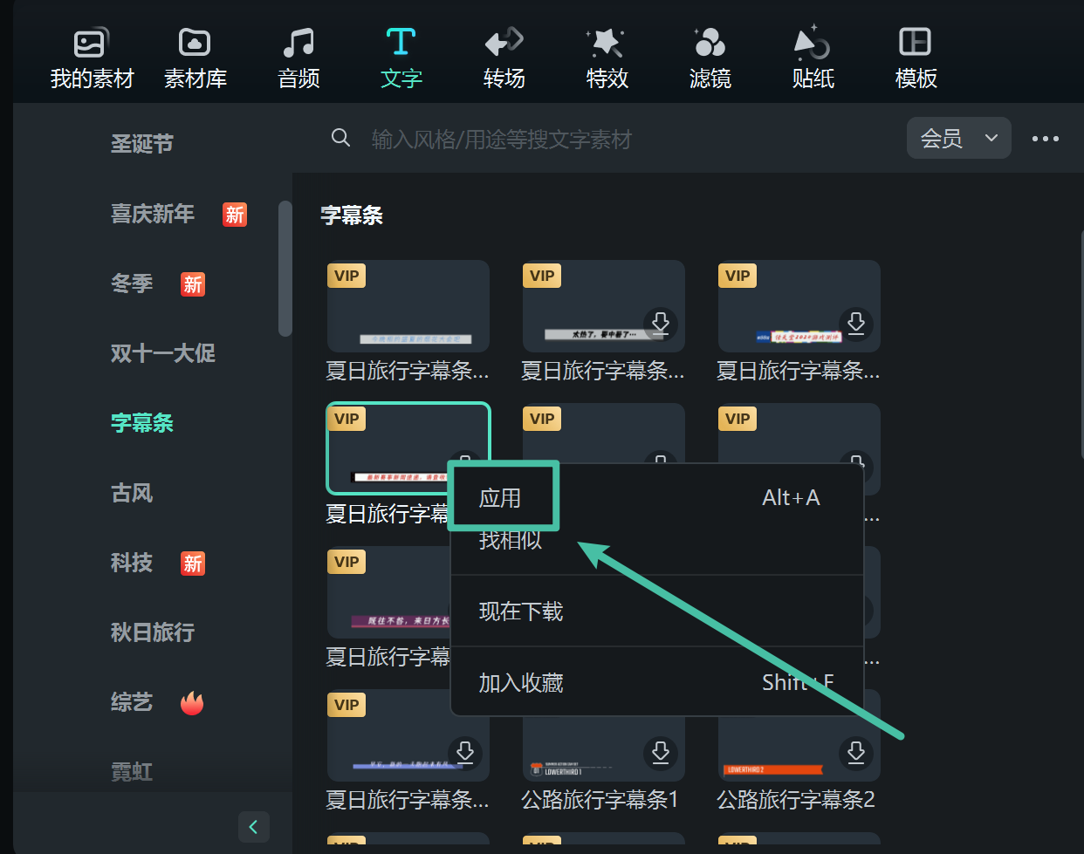Download 公路旅行字幕条1 via its download icon
1084x854 pixels.
(x=661, y=753)
